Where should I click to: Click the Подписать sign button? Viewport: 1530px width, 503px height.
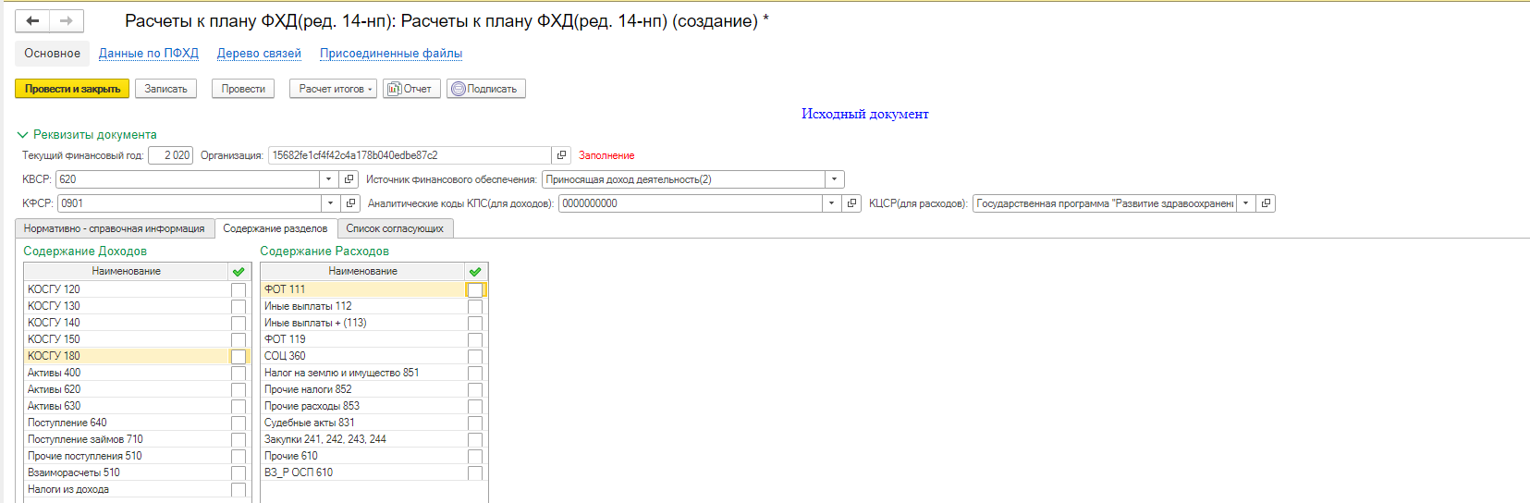485,89
